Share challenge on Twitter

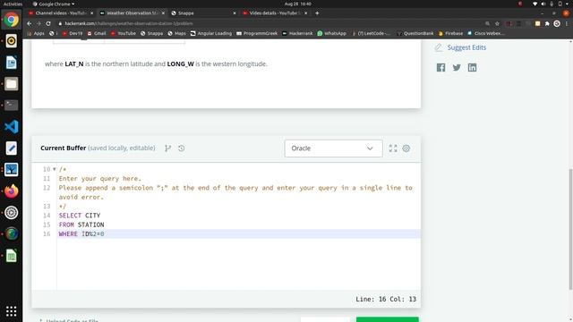457,68
